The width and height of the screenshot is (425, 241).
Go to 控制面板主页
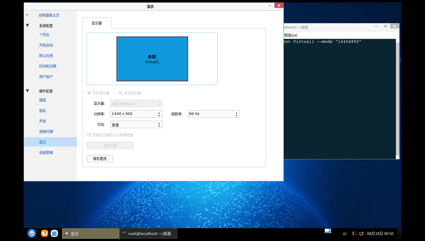[x=49, y=15]
